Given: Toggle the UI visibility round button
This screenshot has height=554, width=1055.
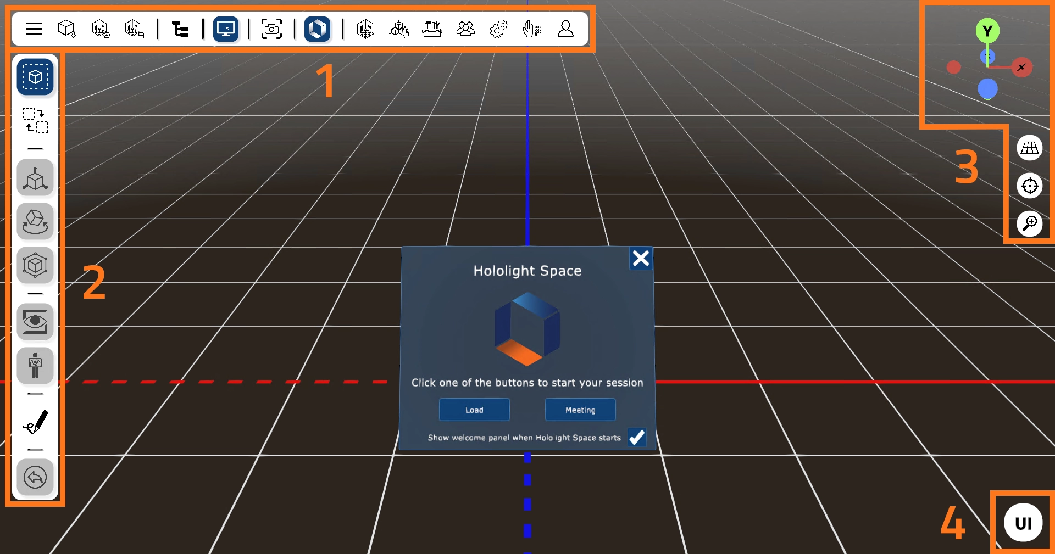Looking at the screenshot, I should 1023,523.
